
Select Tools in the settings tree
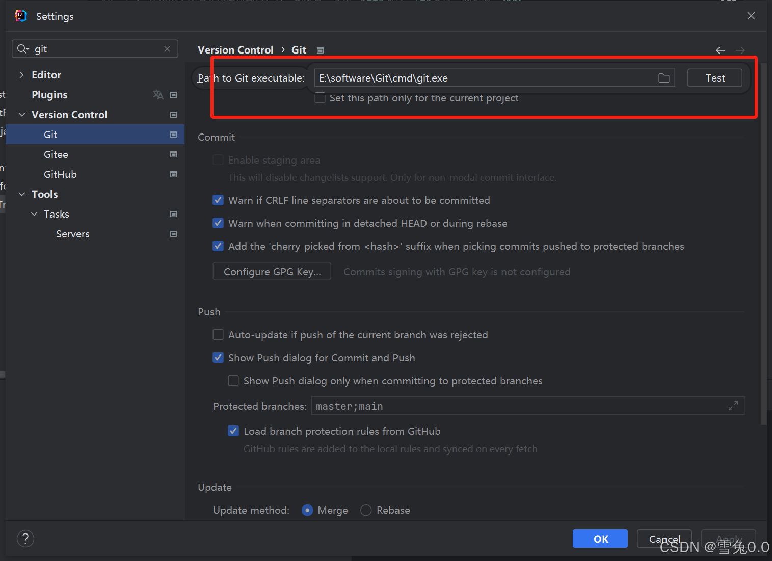(45, 194)
